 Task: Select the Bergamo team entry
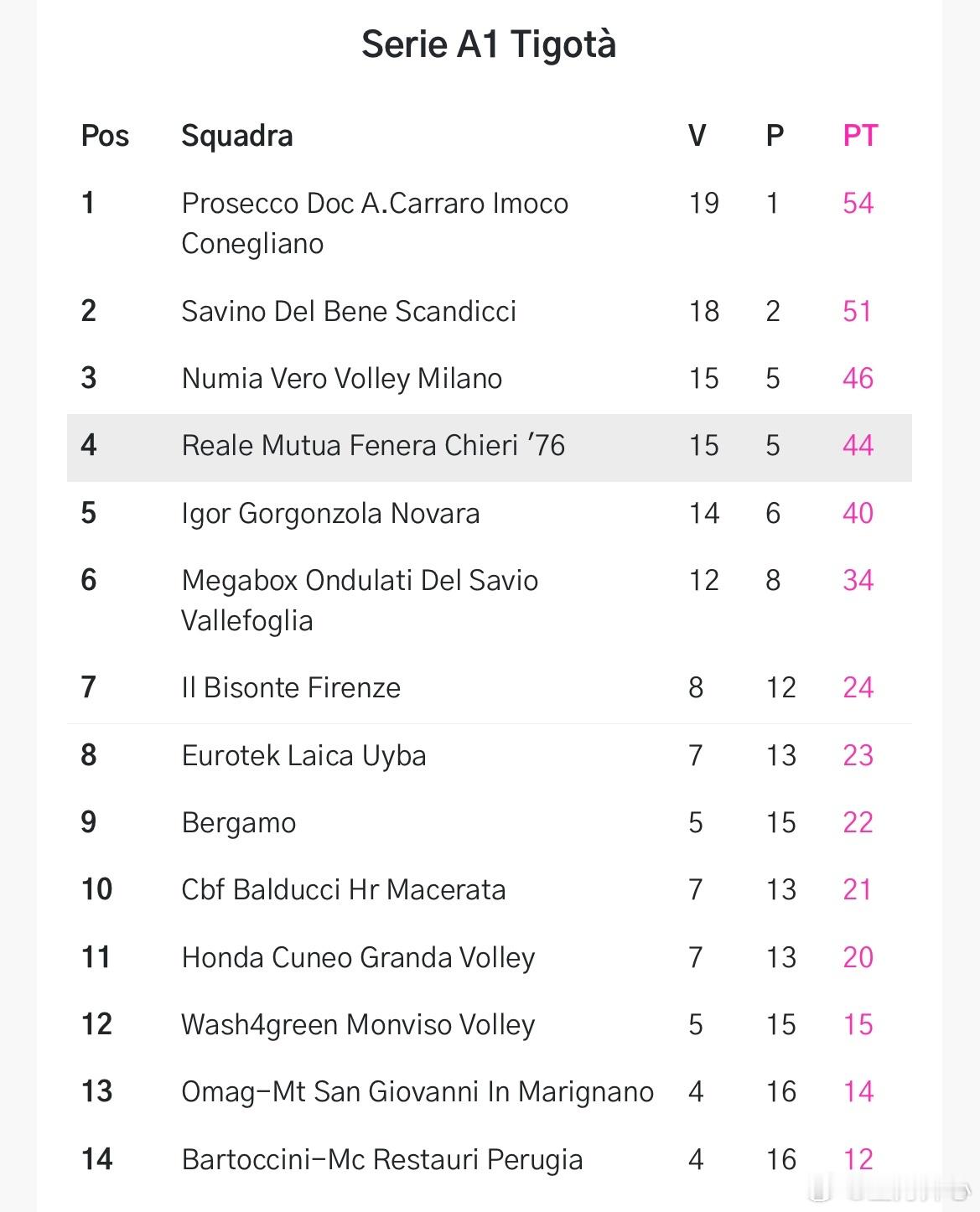[x=239, y=822]
